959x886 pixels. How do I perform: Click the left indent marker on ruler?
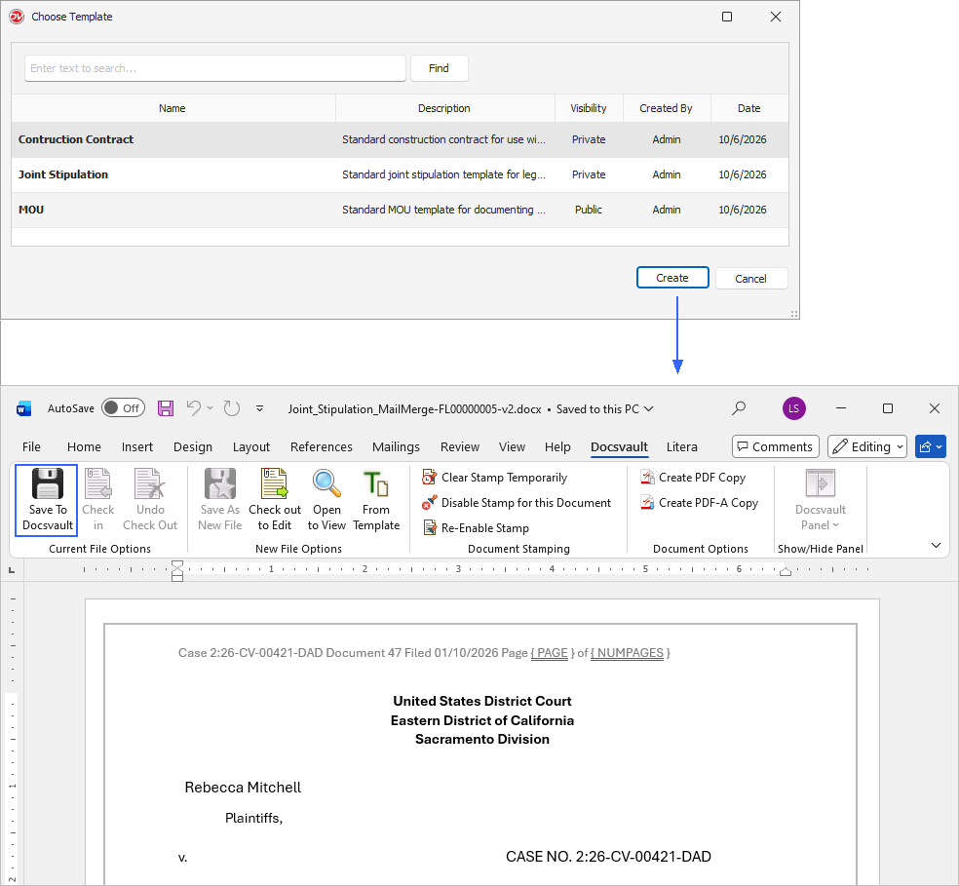[x=177, y=571]
